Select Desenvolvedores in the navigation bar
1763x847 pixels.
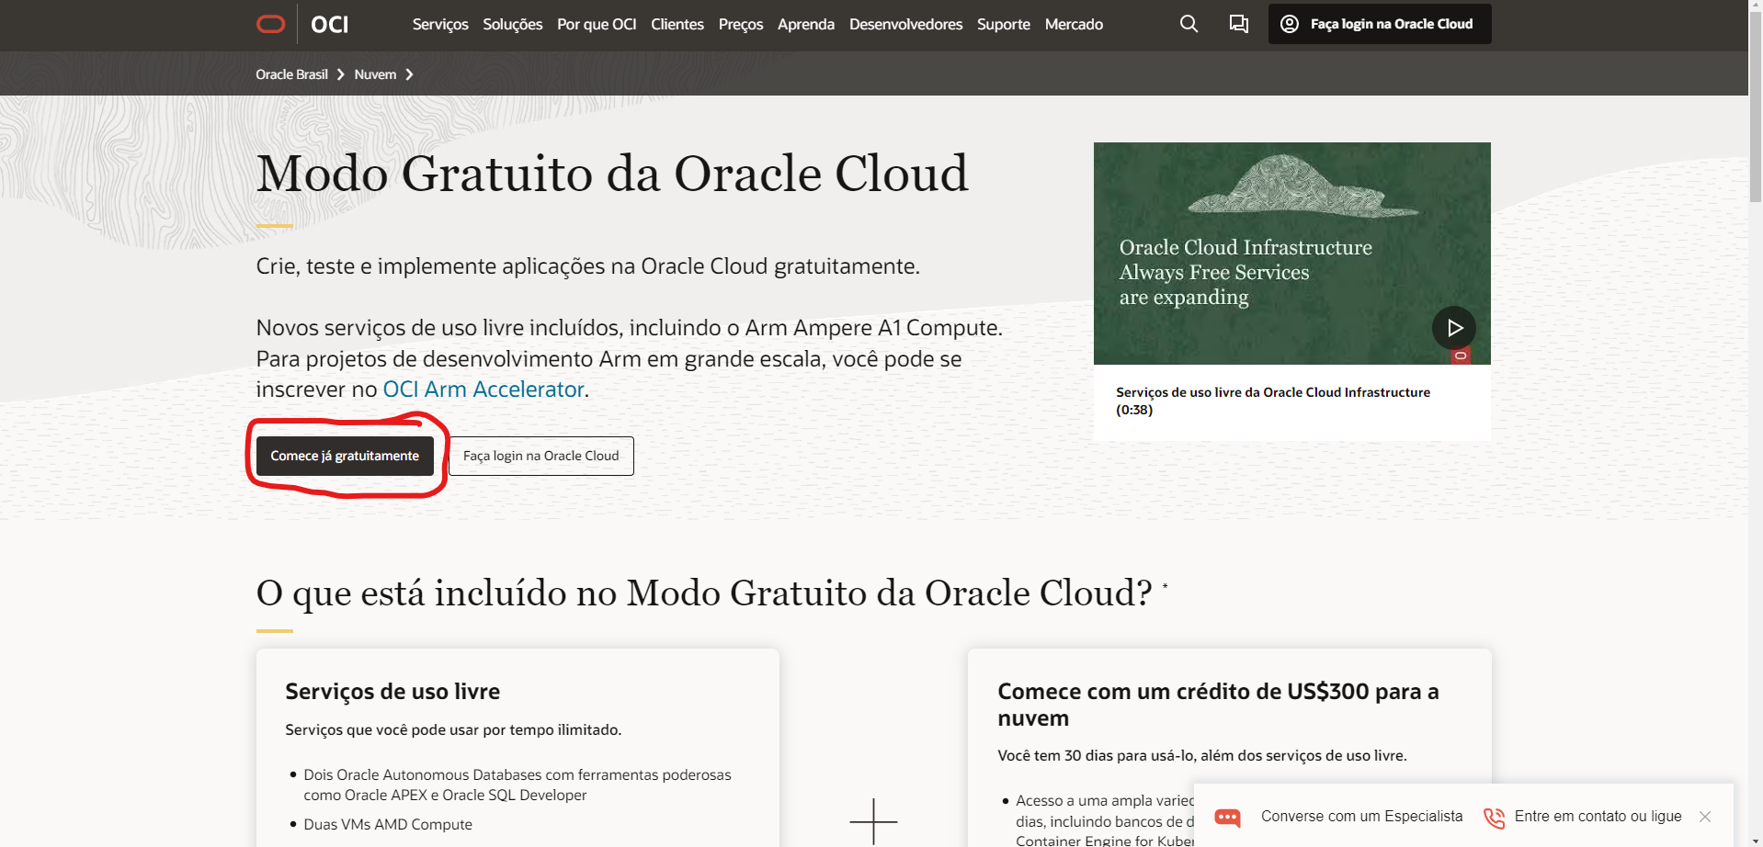pos(905,24)
